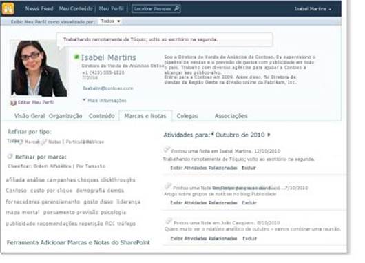The height and width of the screenshot is (263, 365).
Task: Open Meu Conteúdo in top navigation
Action: click(76, 9)
